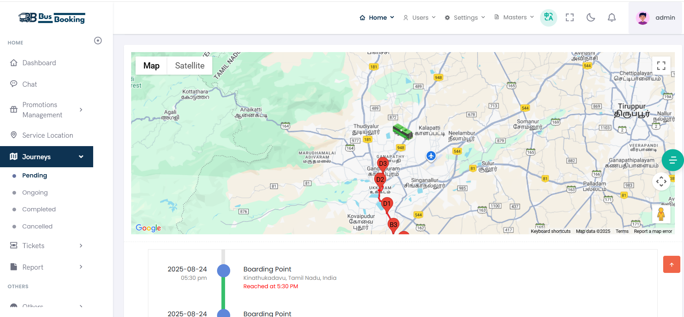This screenshot has height=317, width=684.
Task: Click the Report document icon
Action: click(x=14, y=267)
